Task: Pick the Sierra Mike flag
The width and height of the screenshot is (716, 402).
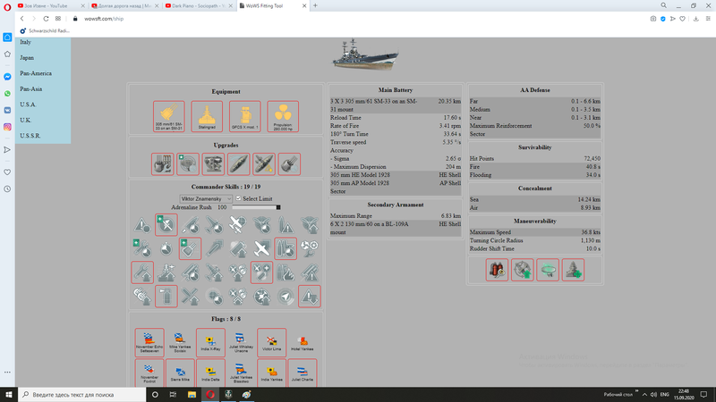Action: tap(180, 372)
